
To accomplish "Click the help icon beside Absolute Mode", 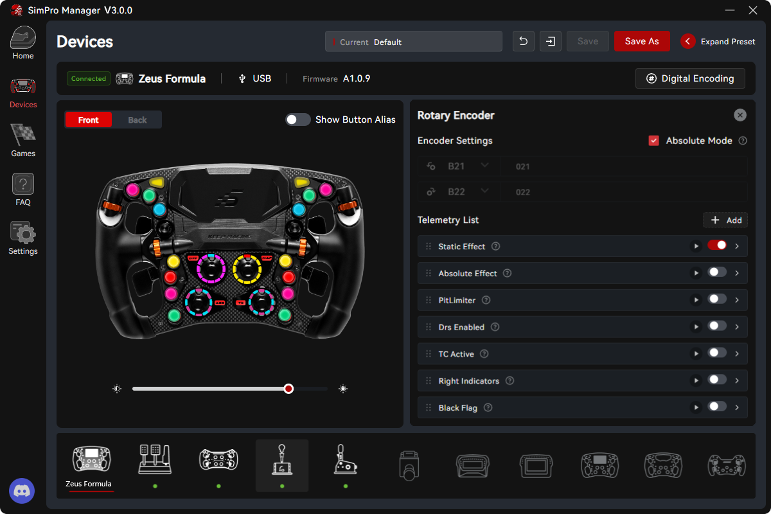I will click(743, 141).
